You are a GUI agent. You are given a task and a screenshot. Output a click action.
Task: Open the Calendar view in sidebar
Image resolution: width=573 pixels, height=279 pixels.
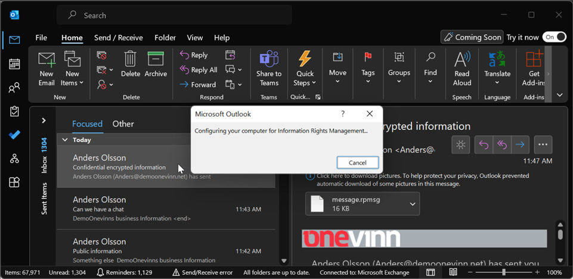tap(14, 64)
